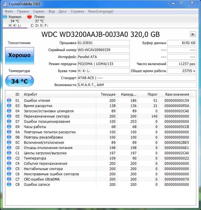Click the CrystalDiskInfo title bar icon
201x210 pixels.
[x=5, y=4]
